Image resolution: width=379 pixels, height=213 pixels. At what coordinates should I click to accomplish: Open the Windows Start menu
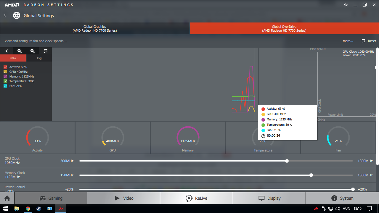[x=5, y=209]
